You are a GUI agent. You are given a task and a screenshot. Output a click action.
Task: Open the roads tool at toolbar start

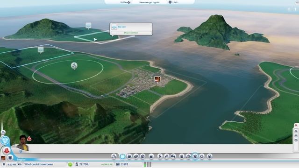(114, 156)
